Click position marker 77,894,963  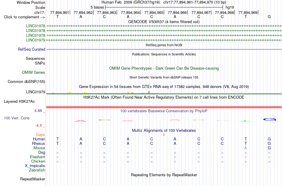107,12
